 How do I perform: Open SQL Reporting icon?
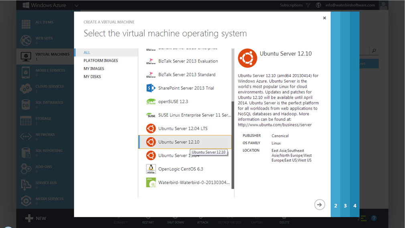pyautogui.click(x=26, y=153)
